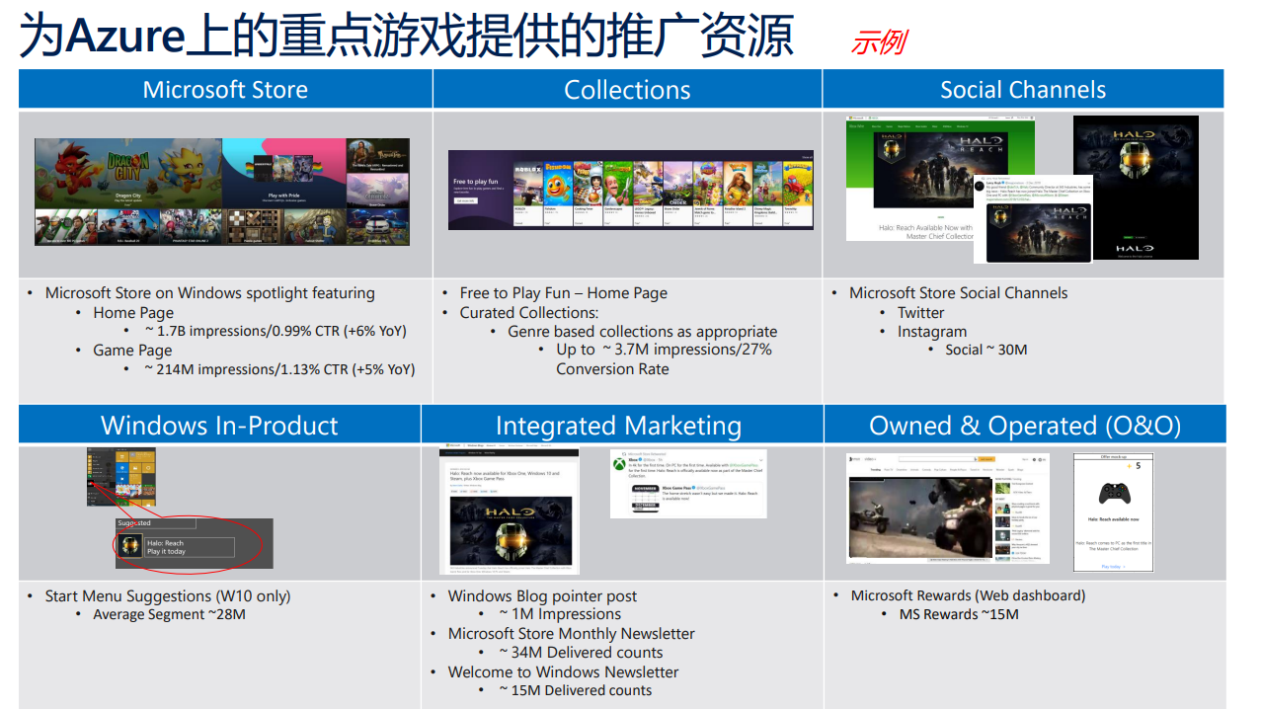Click the '~15M Delivered counts' line
The width and height of the screenshot is (1261, 709).
(576, 690)
